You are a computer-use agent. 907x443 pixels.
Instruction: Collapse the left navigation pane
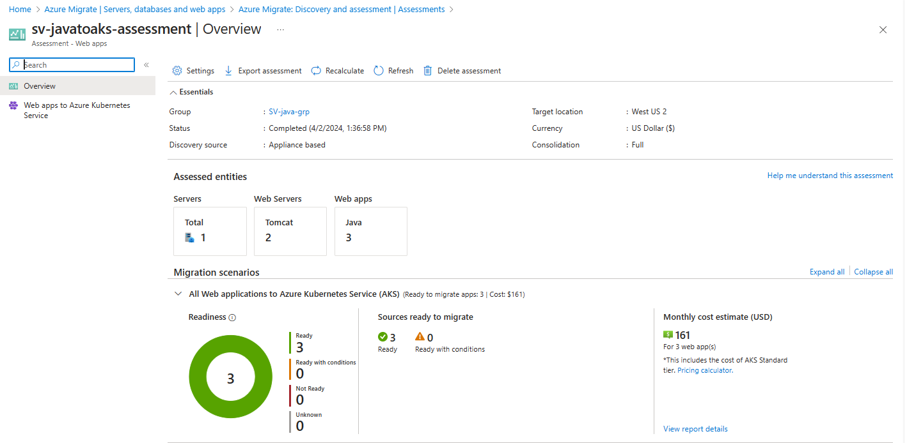[146, 64]
